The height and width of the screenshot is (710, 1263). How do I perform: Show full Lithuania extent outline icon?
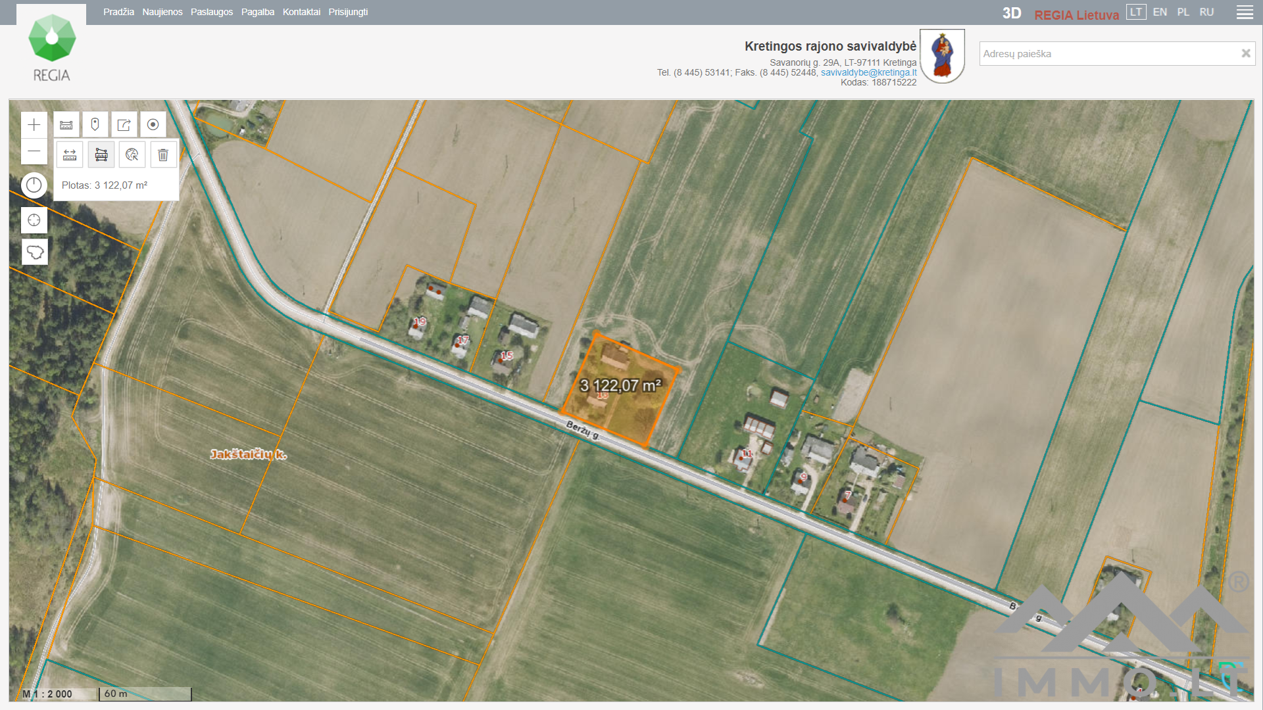tap(35, 252)
